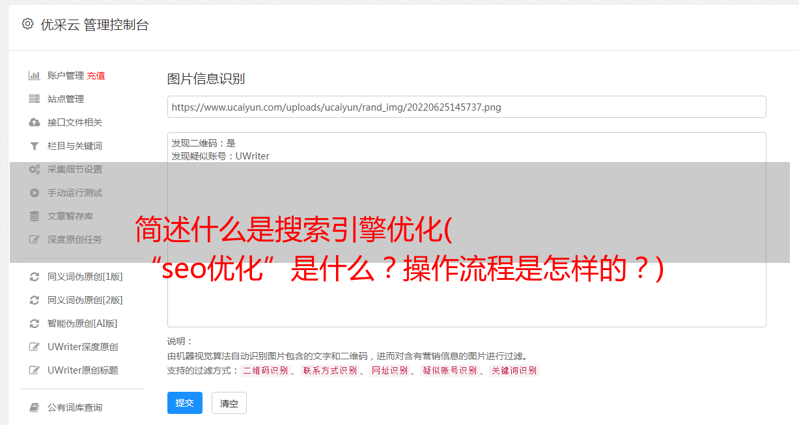Click the 图片信息识别 heading
Screen dimensions: 799x425
pos(206,79)
